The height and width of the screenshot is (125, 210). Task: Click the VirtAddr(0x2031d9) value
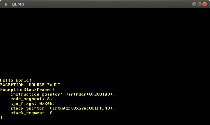tap(90, 94)
